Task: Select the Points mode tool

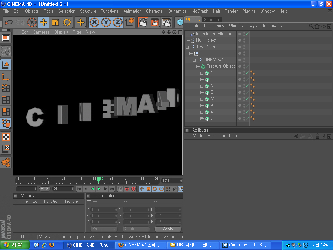Action: pos(6,88)
